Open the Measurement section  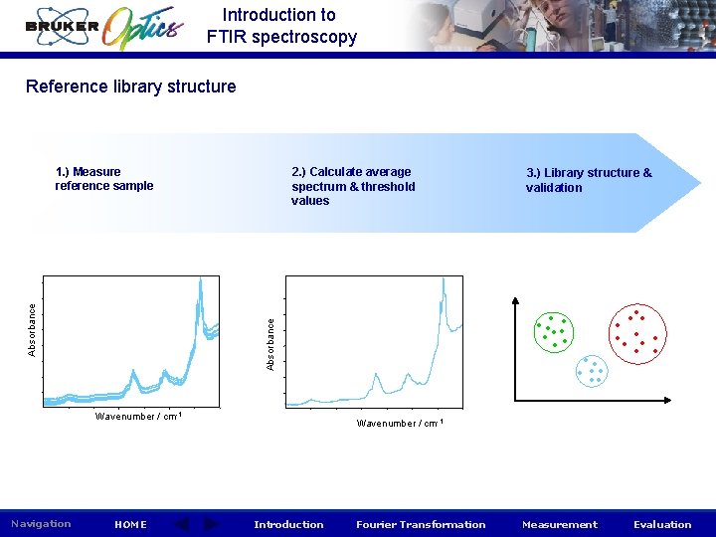[x=560, y=525]
